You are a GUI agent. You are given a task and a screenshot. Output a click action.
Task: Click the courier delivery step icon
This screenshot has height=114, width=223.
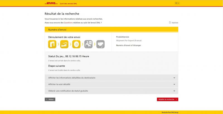pyautogui.click(x=88, y=44)
